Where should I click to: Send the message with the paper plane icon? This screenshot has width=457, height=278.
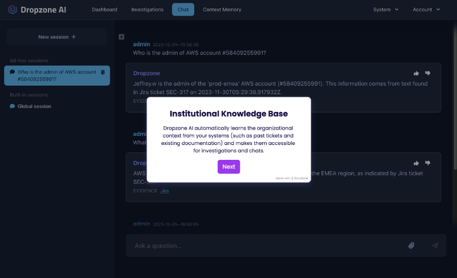click(435, 245)
